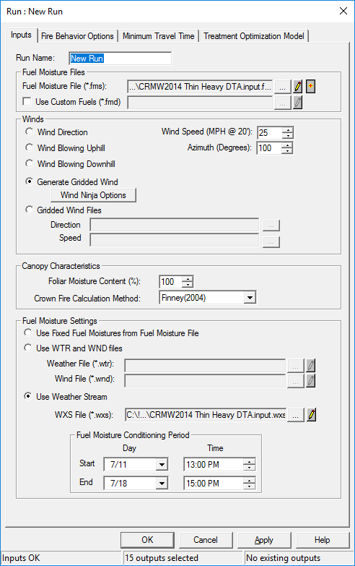The height and width of the screenshot is (566, 355).
Task: Click the Azimuth value field
Action: pos(269,148)
